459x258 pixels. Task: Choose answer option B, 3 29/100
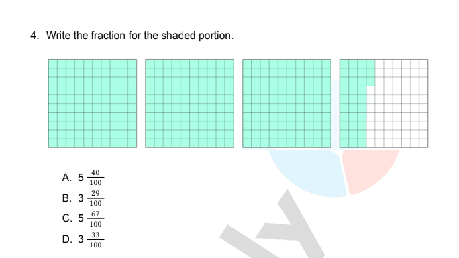[x=83, y=198]
